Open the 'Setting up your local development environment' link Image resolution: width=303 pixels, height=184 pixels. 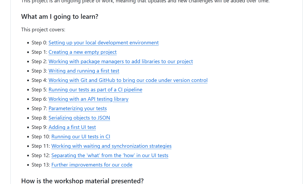[x=104, y=43]
